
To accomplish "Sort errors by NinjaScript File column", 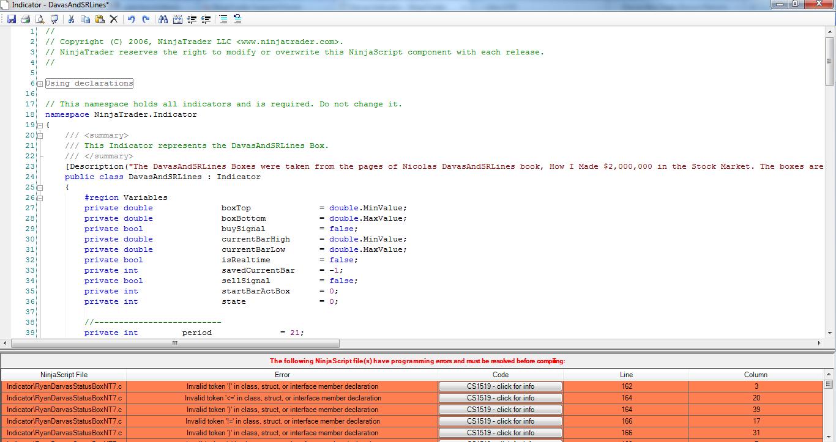I will [64, 375].
